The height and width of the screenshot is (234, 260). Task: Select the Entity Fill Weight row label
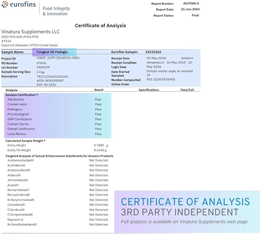coord(19,150)
